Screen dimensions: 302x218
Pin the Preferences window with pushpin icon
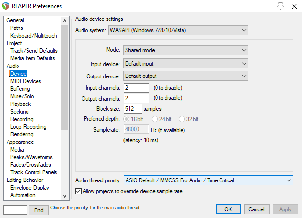tap(281, 6)
